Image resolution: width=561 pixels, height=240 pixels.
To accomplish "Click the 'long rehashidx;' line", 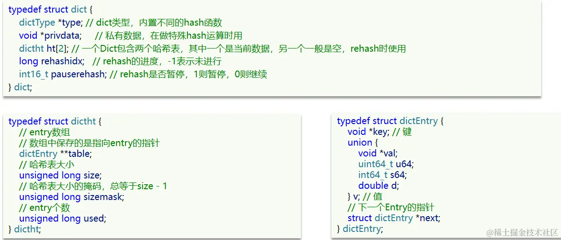I will [x=120, y=62].
